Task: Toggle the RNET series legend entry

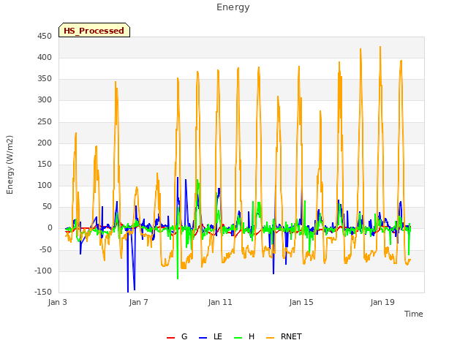Action: 284,336
